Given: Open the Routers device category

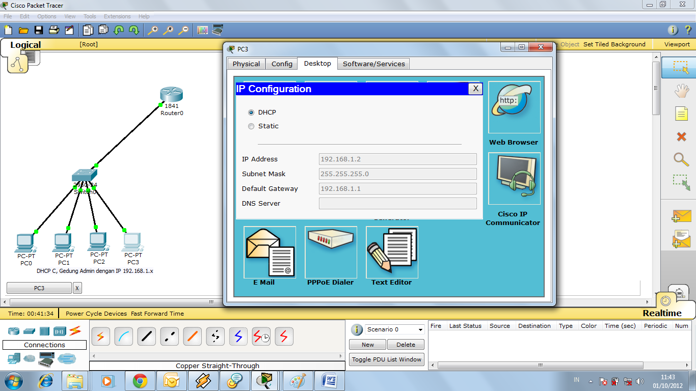Looking at the screenshot, I should pyautogui.click(x=14, y=331).
